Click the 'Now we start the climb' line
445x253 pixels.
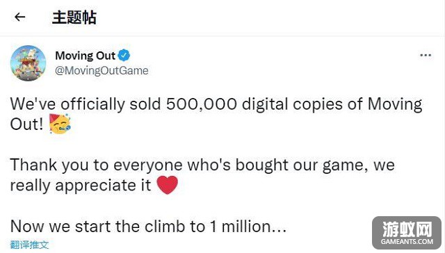point(148,227)
